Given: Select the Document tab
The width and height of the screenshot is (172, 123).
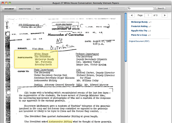Looking at the screenshot, I should [x=9, y=9].
